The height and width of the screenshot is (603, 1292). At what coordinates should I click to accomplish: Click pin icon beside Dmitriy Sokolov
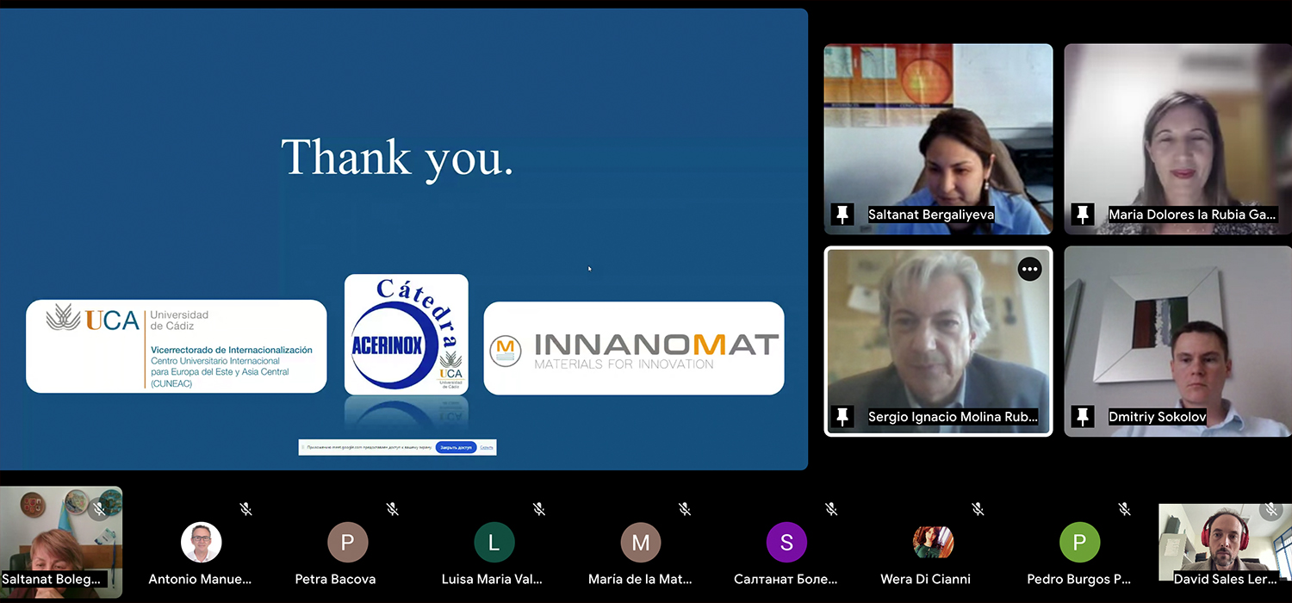point(1083,417)
